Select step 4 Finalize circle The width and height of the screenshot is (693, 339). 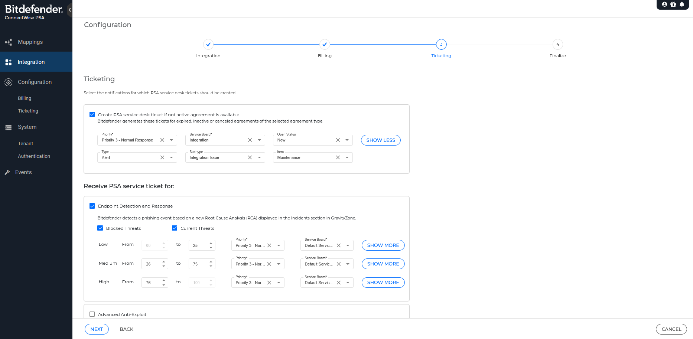[x=558, y=44]
